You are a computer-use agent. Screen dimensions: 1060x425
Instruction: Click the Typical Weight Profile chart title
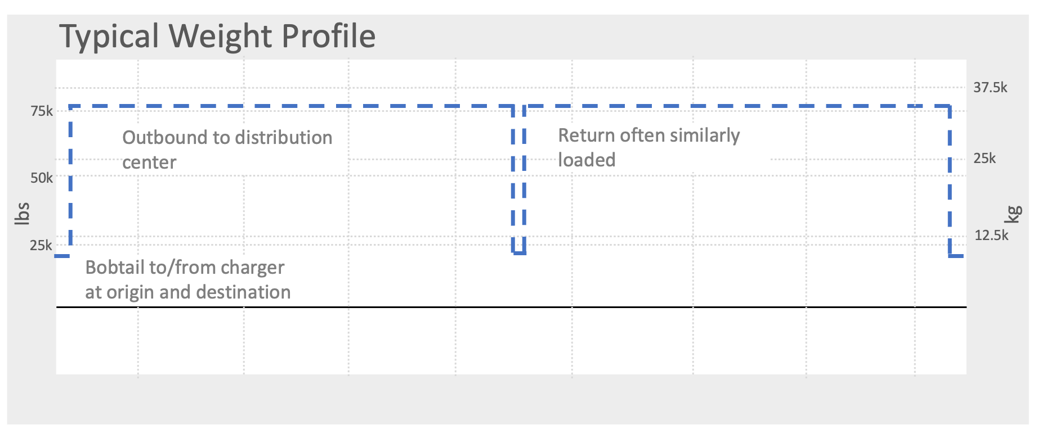tap(217, 36)
